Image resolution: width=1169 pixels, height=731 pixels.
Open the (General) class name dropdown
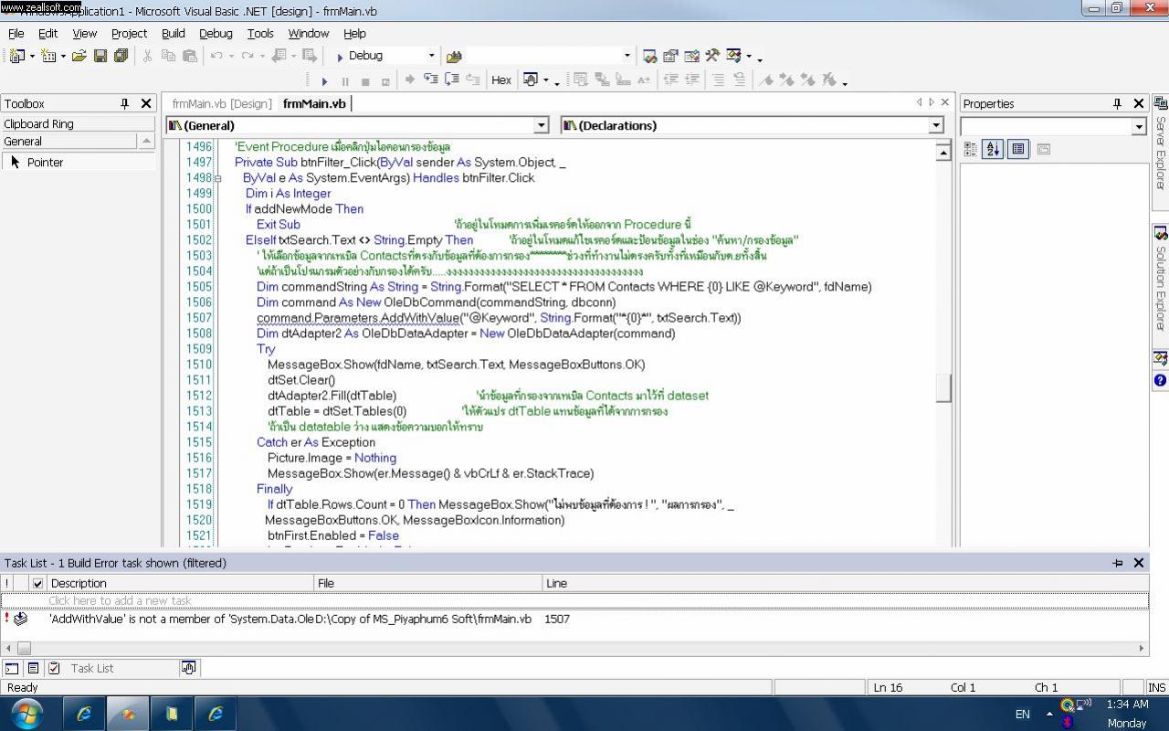(x=541, y=125)
